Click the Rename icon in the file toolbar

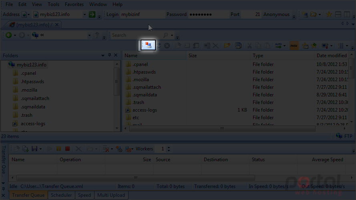point(207,46)
